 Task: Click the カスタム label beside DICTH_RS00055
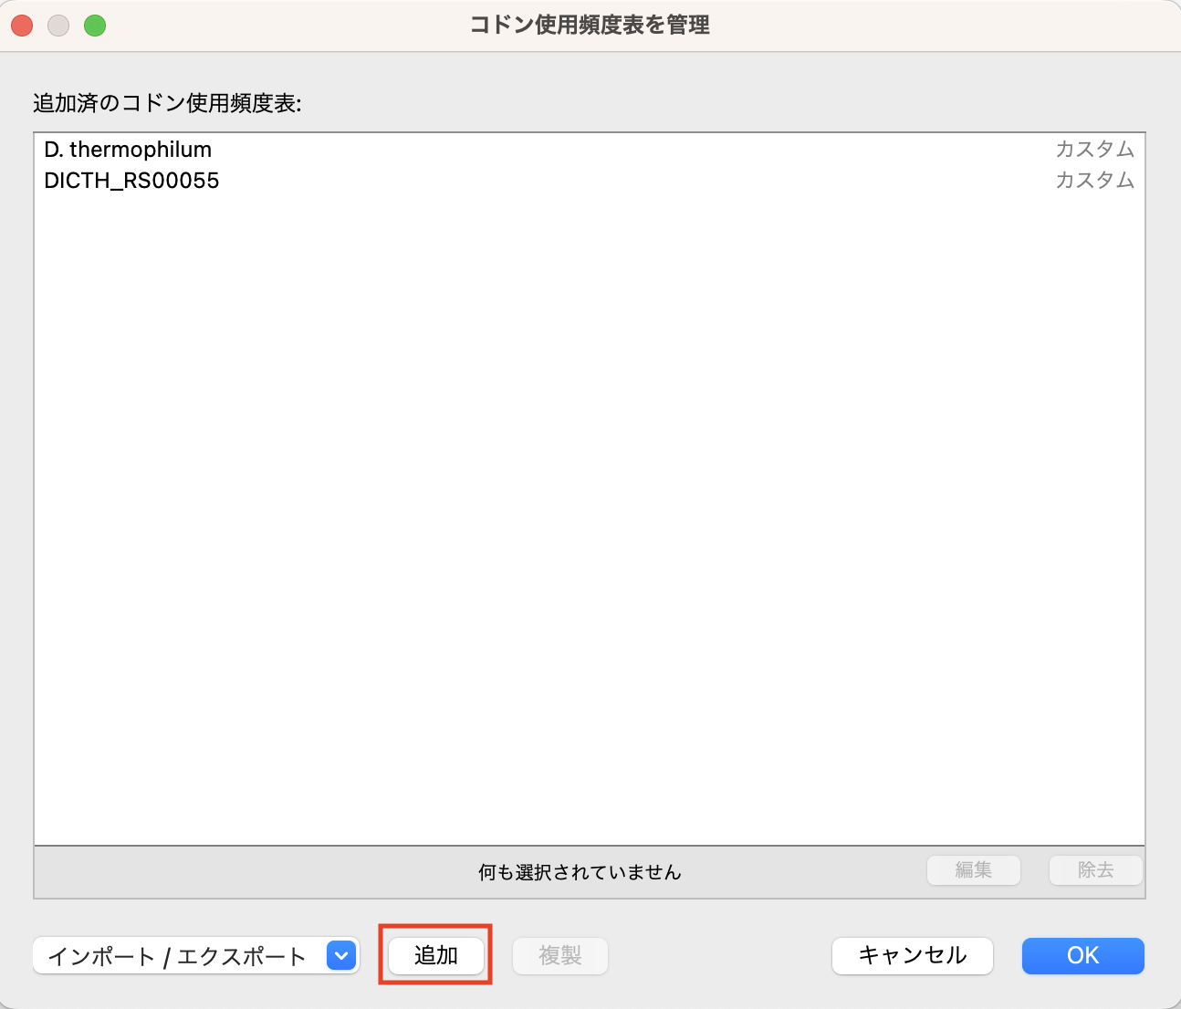point(1092,181)
